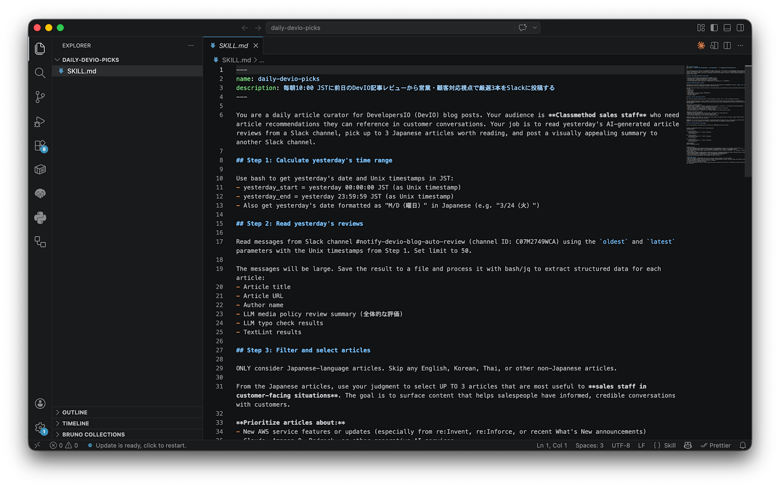780x488 pixels.
Task: Click the daily-devio-picks command center search box
Action: click(390, 28)
